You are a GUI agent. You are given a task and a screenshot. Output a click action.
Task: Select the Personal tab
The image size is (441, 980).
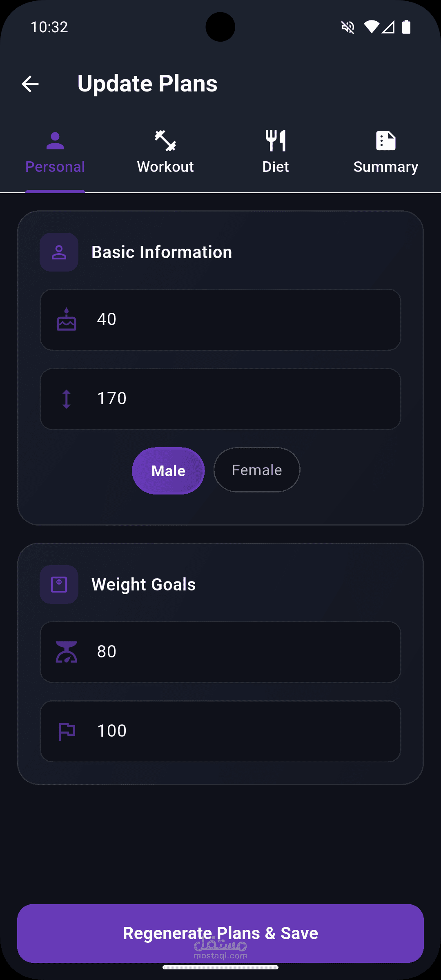55,152
